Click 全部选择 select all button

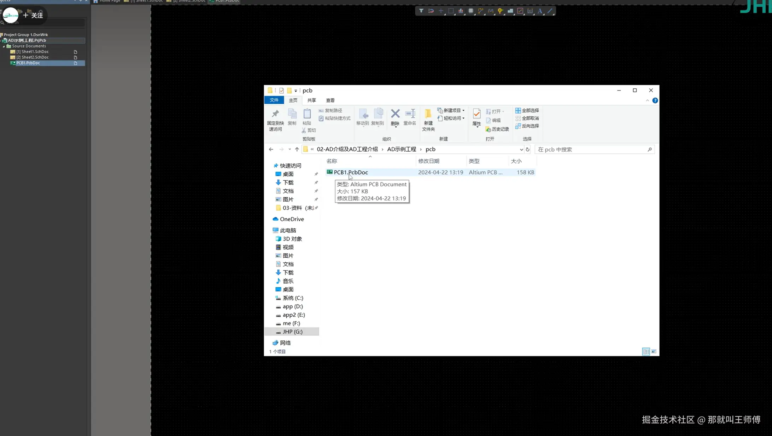click(x=527, y=110)
